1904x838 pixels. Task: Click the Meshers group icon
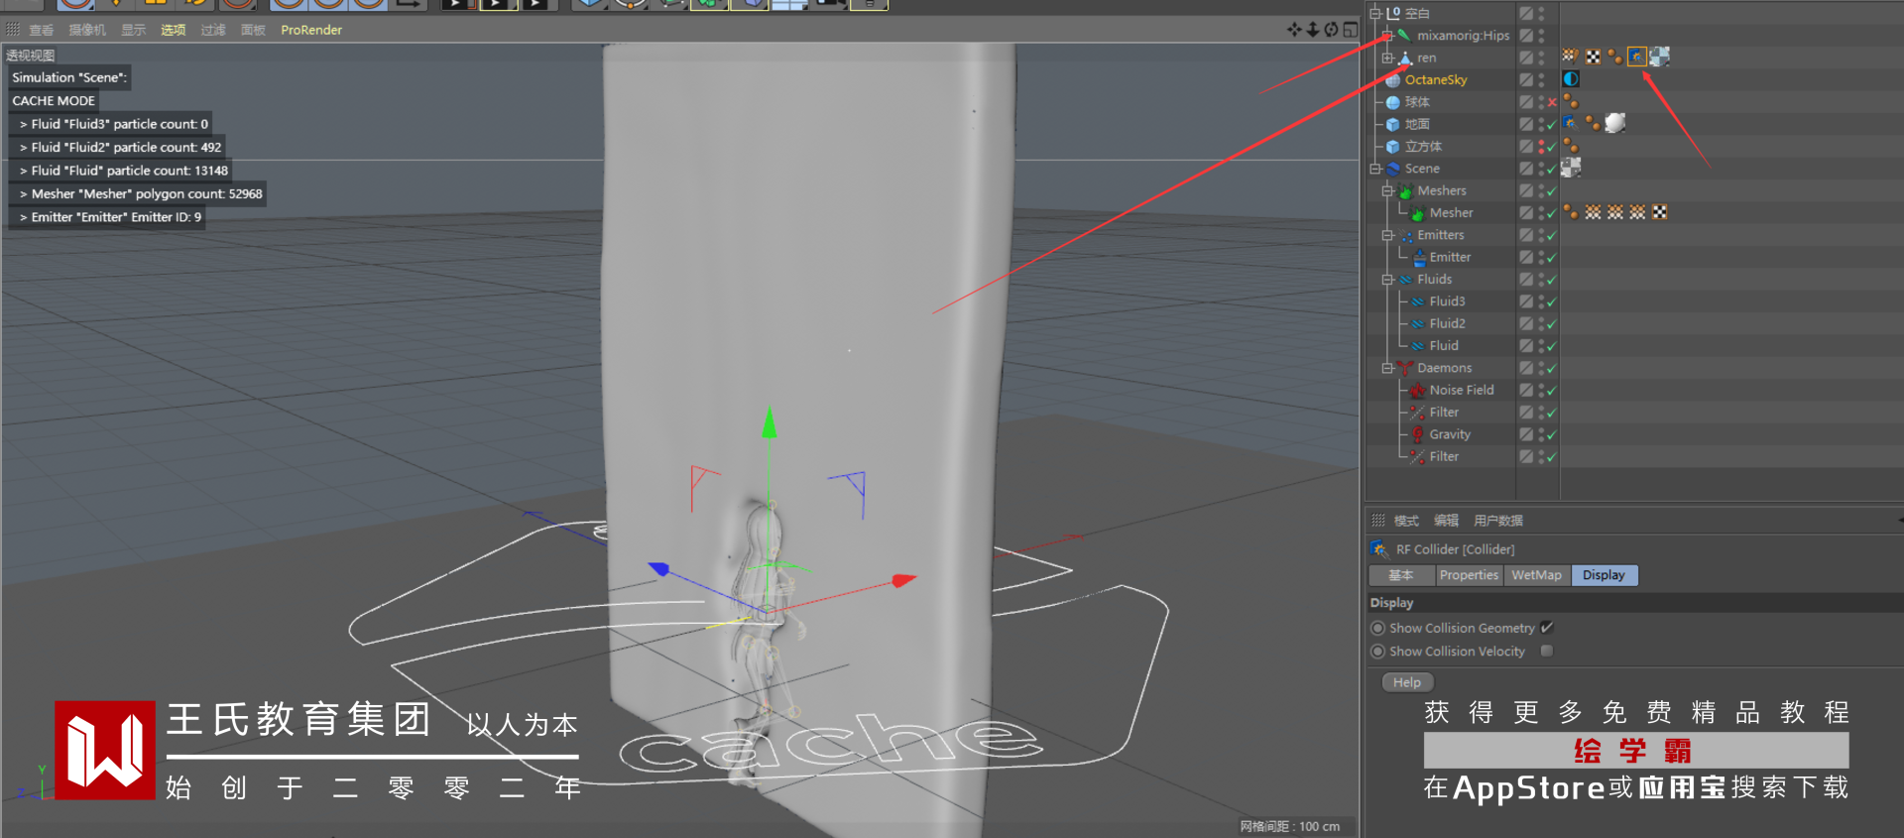click(x=1405, y=190)
